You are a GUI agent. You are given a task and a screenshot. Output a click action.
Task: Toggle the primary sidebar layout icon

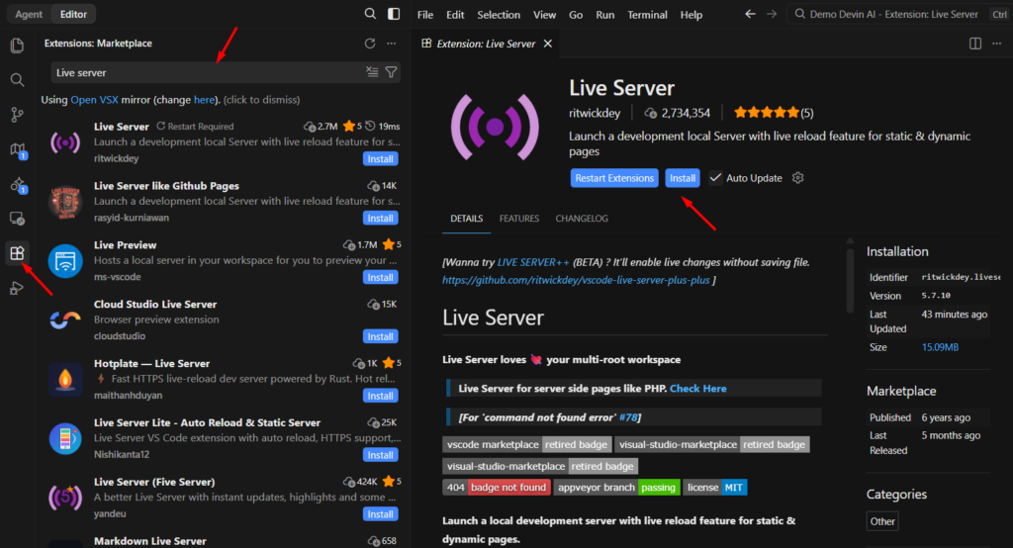coord(394,14)
